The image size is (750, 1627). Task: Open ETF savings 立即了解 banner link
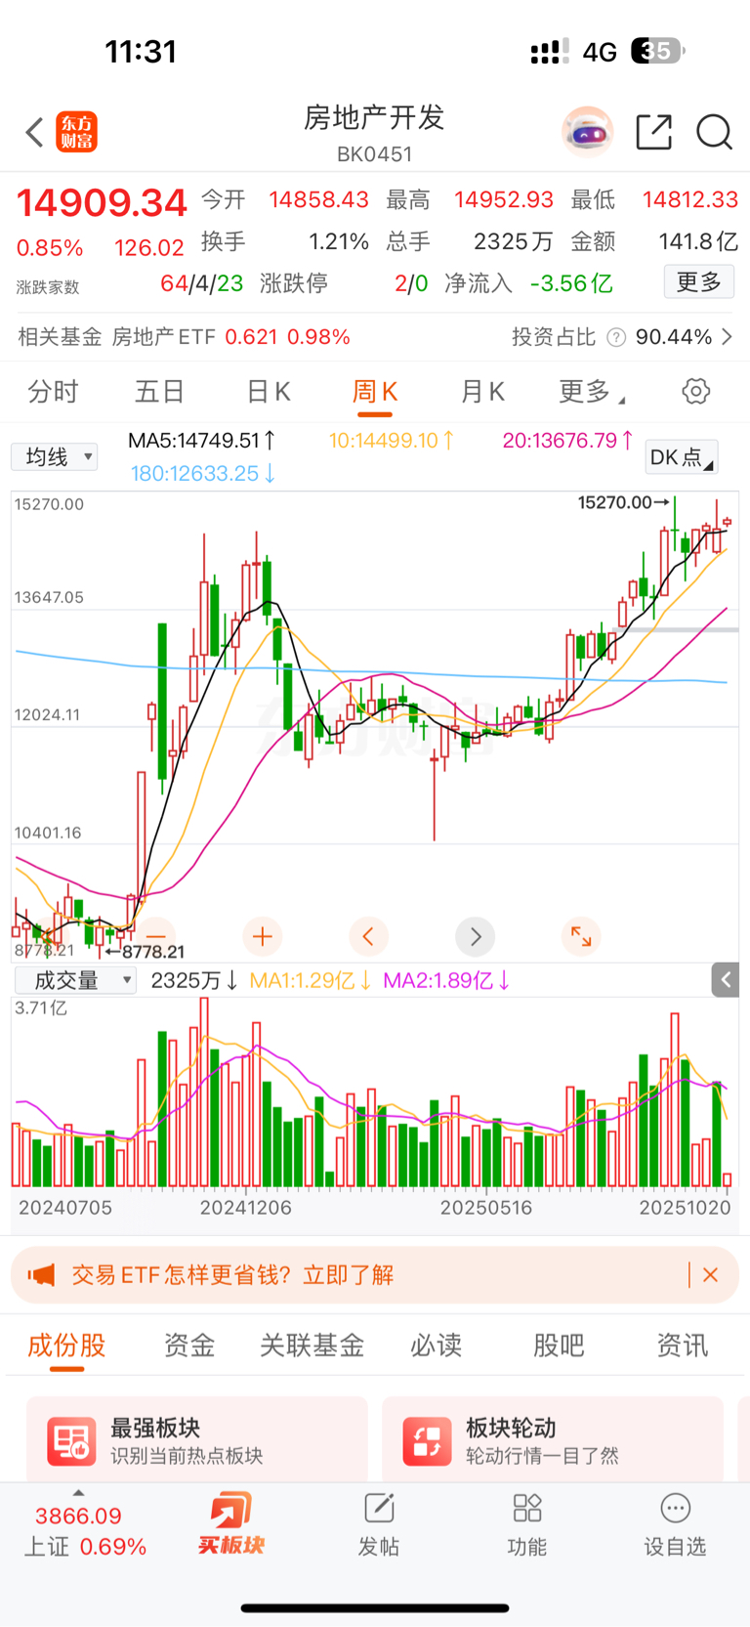click(x=348, y=1275)
